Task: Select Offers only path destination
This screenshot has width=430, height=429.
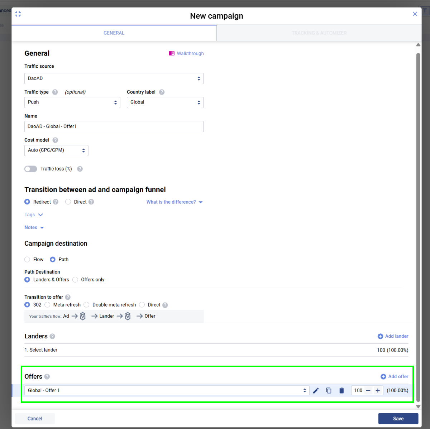Action: [x=75, y=280]
